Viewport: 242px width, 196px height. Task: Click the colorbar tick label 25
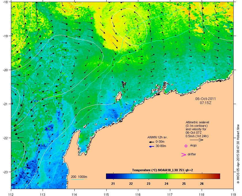[184, 184]
